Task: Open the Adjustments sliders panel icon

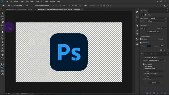Action: click(137, 21)
